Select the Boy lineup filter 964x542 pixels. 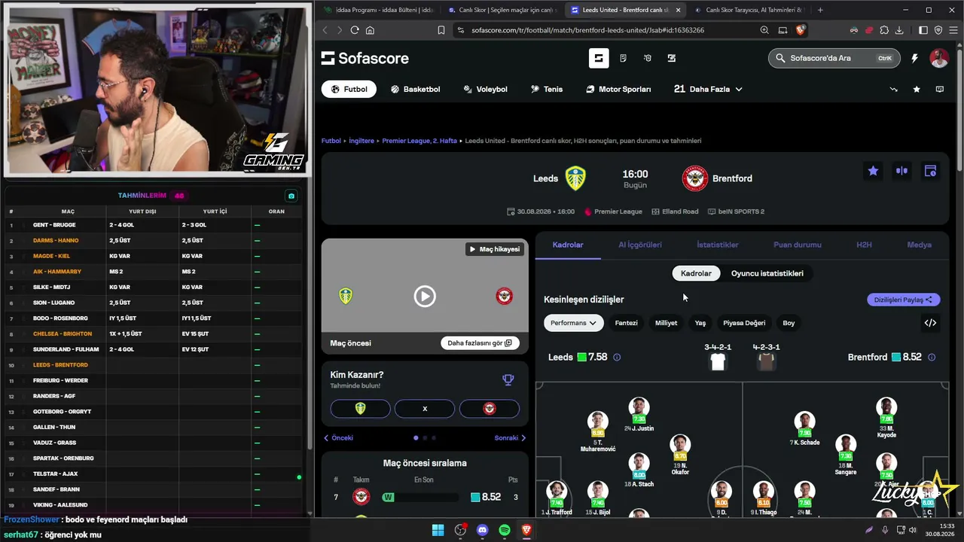click(789, 323)
